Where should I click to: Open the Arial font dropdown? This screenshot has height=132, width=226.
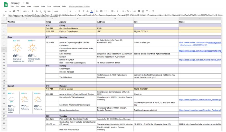(x=59, y=11)
